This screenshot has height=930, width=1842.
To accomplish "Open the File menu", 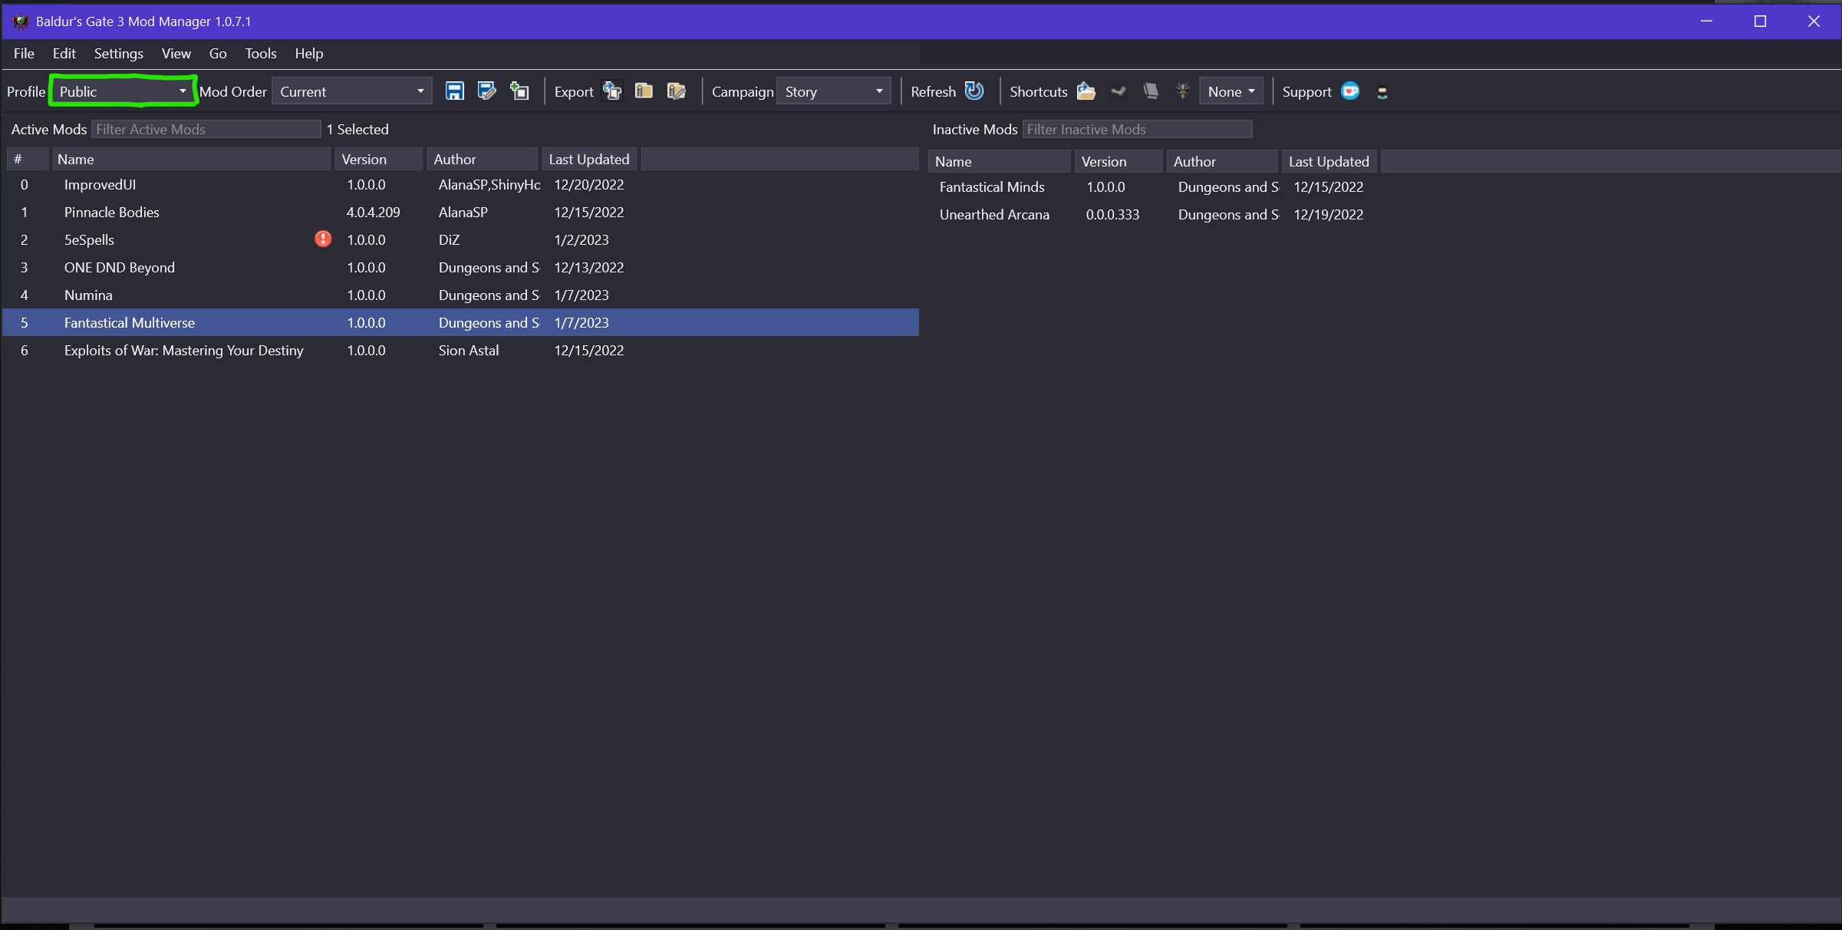I will 24,54.
